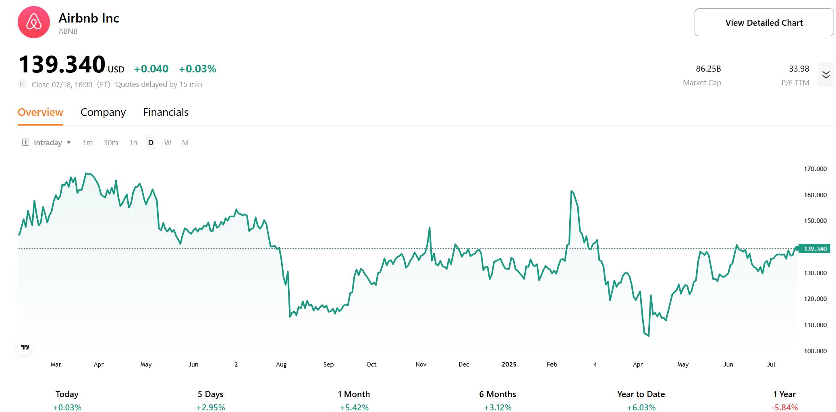Select the Today performance period
Image resolution: width=836 pixels, height=412 pixels.
(66, 394)
